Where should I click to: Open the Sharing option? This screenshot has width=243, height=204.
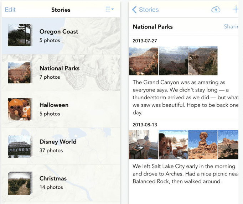tap(231, 27)
